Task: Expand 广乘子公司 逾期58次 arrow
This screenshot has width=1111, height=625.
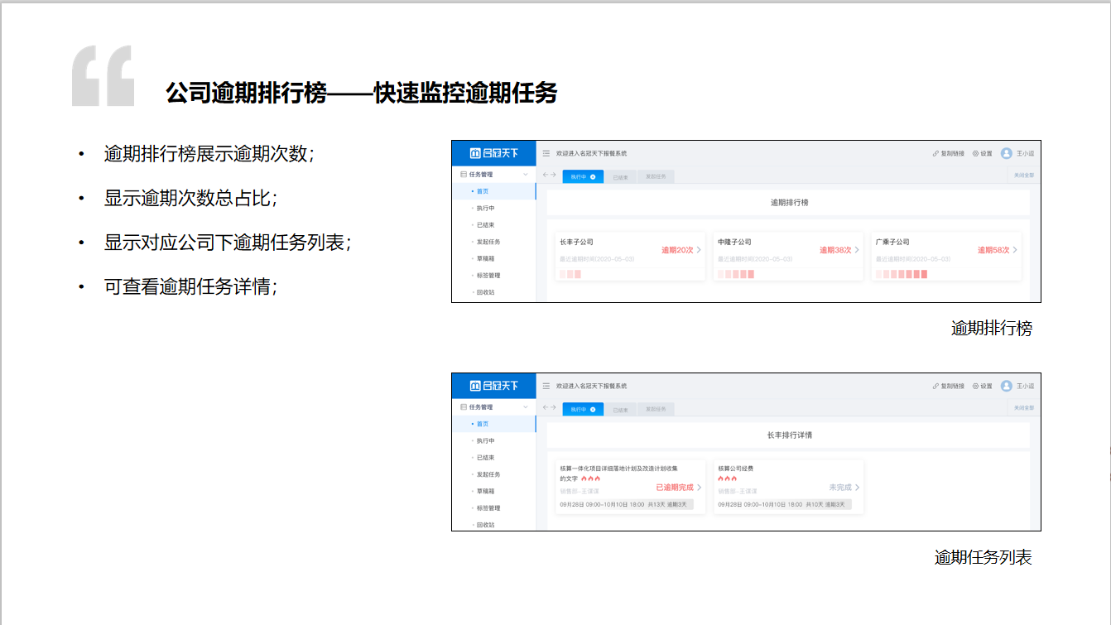Action: click(x=1015, y=250)
